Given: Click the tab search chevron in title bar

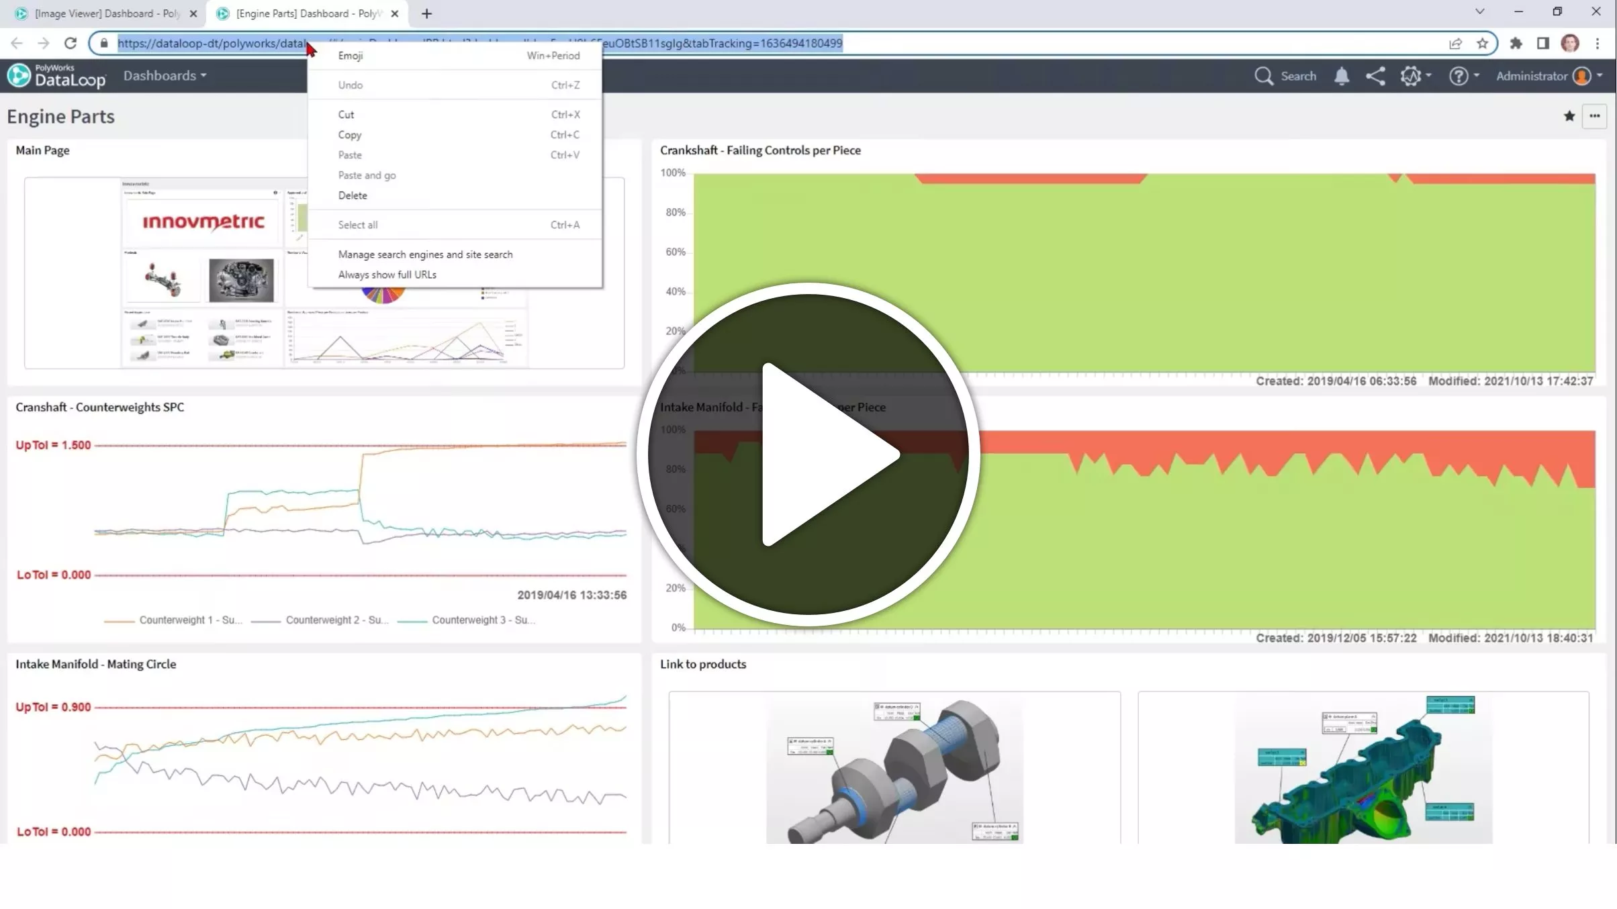Looking at the screenshot, I should pos(1480,12).
